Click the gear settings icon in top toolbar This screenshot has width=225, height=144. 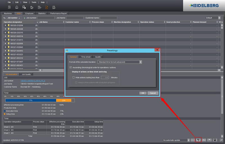pos(24,7)
